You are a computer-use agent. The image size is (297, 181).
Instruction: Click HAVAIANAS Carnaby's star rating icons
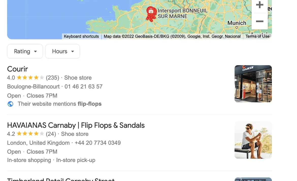pos(30,134)
